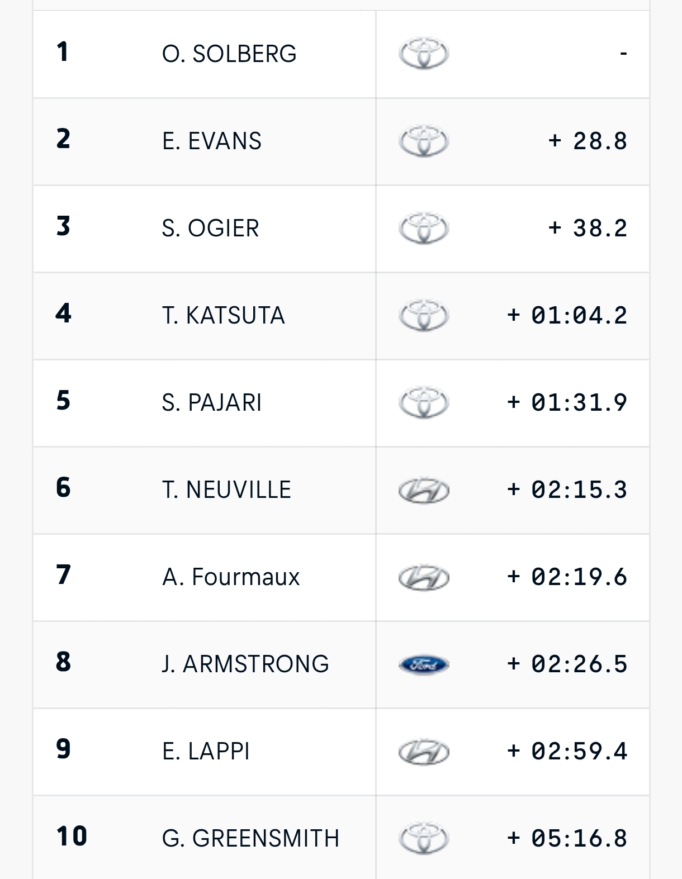The height and width of the screenshot is (879, 682).
Task: Tap the Toyota logo beside S. Pajari
Action: pos(424,402)
